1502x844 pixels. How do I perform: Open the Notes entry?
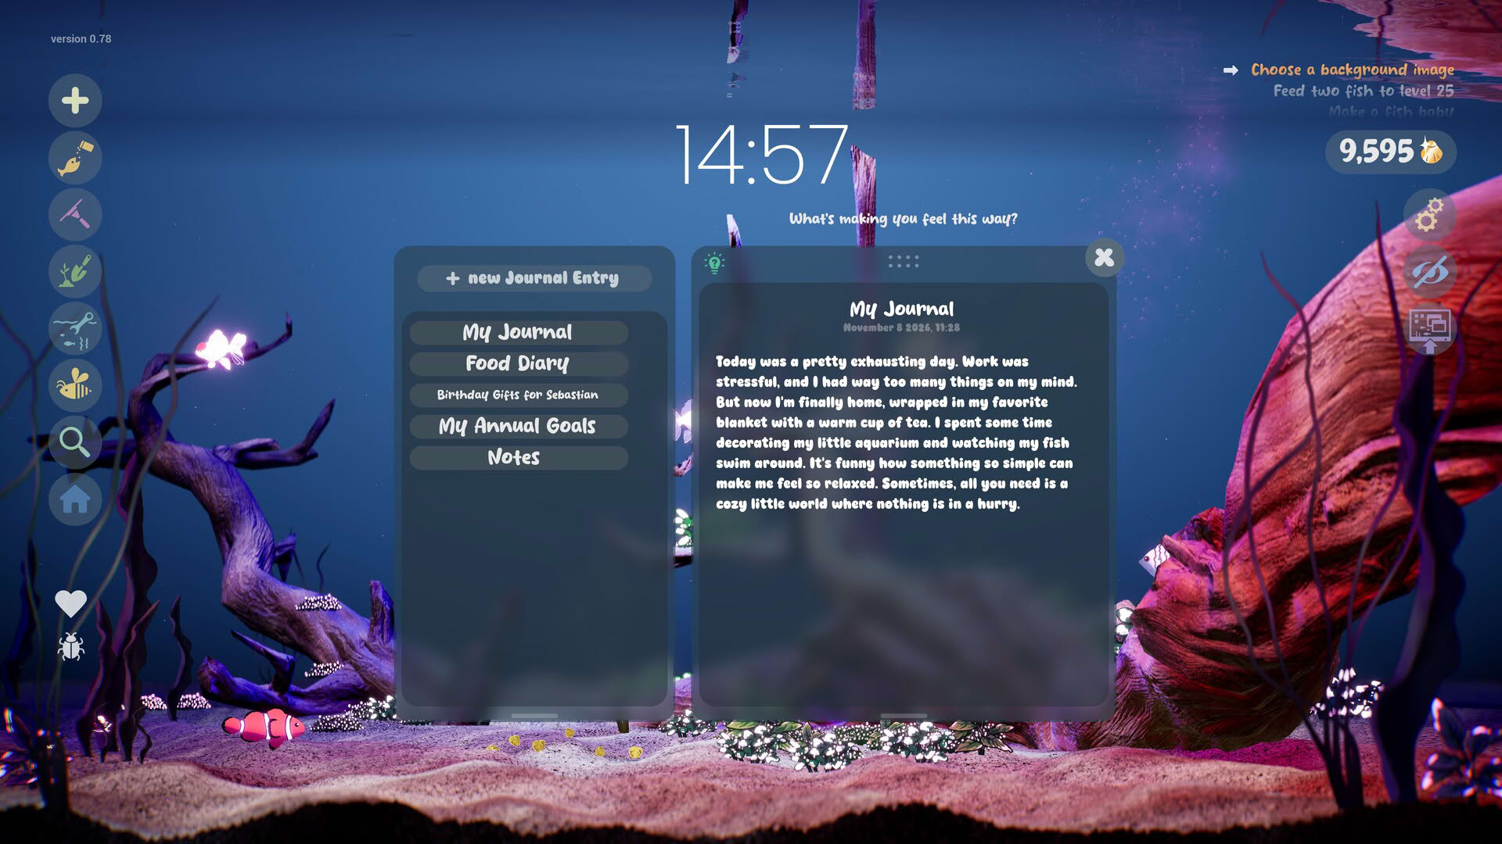click(518, 457)
